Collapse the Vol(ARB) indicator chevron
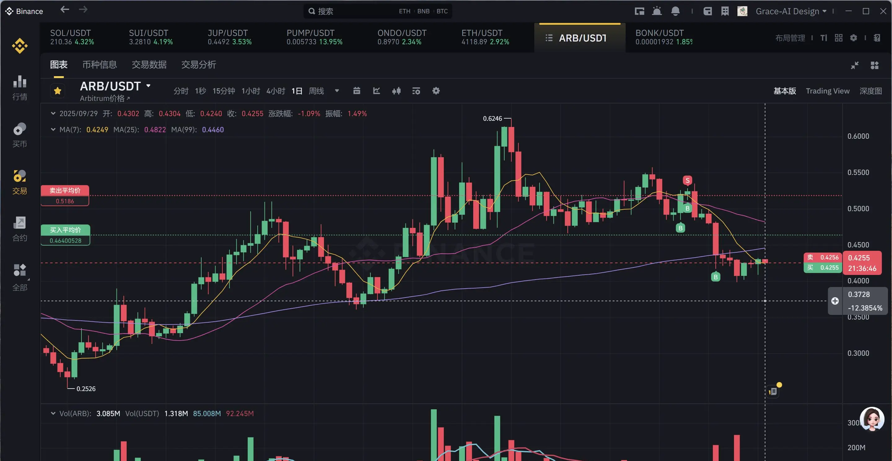Screen dimensions: 892x461 [53, 413]
